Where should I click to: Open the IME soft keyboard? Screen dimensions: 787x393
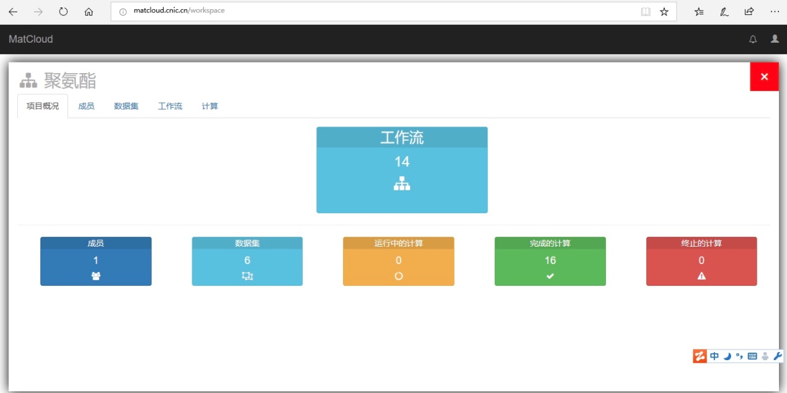click(x=752, y=356)
